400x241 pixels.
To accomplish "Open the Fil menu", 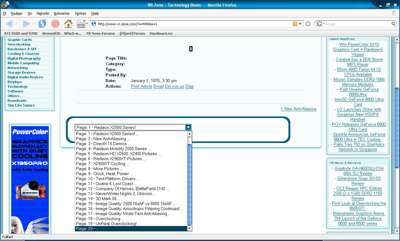I will tap(4, 13).
